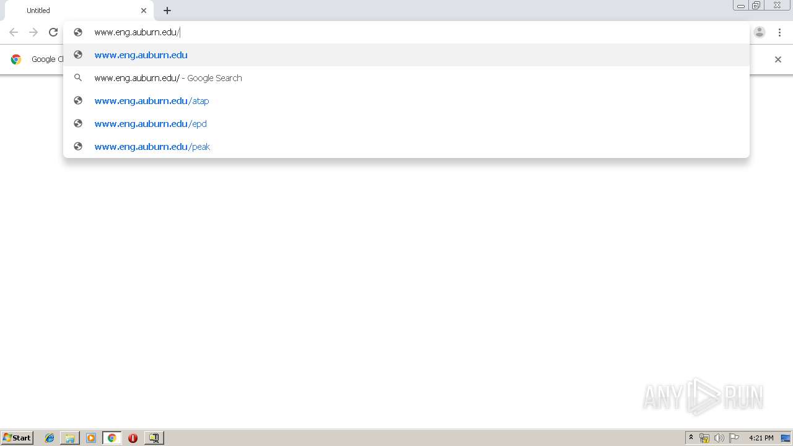
Task: Select the Untitled tab
Action: click(79, 11)
